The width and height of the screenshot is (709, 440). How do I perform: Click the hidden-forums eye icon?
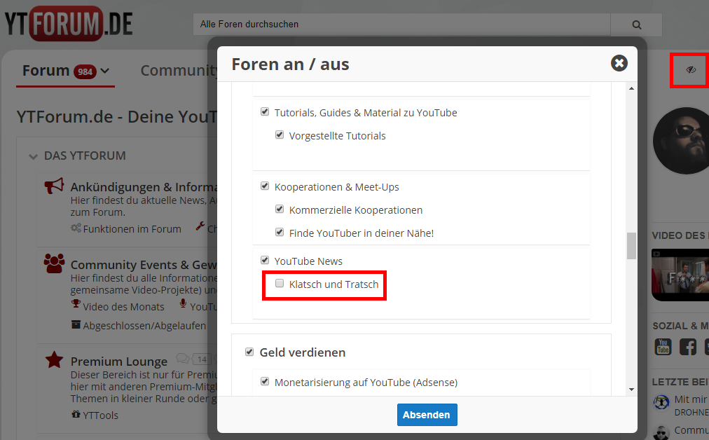pos(691,70)
